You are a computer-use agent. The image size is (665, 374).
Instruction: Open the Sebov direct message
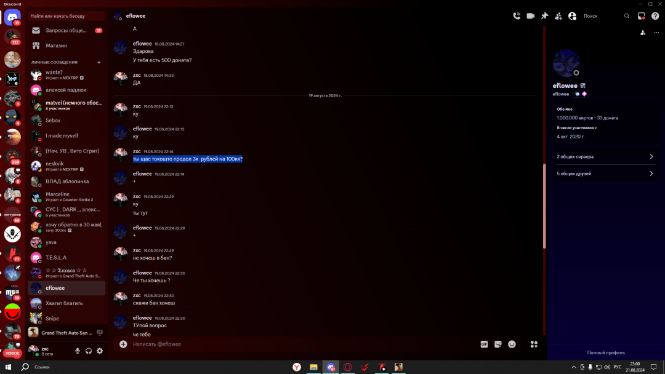point(53,121)
